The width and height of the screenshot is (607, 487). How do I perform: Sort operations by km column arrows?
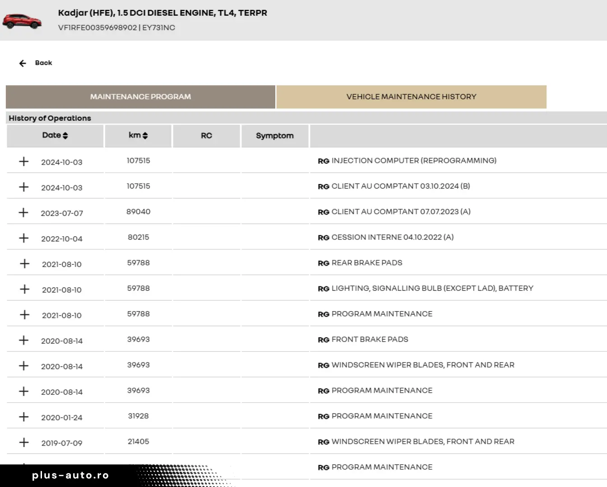(145, 136)
